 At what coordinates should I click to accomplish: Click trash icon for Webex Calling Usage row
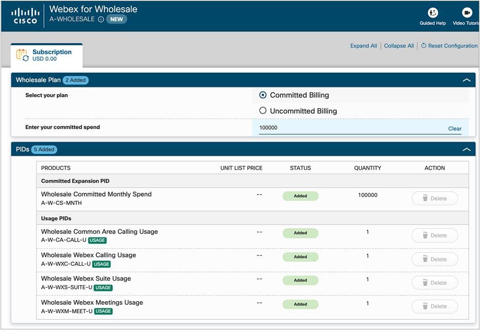click(425, 259)
